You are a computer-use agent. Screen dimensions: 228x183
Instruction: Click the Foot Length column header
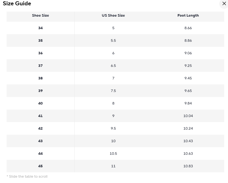(x=188, y=15)
